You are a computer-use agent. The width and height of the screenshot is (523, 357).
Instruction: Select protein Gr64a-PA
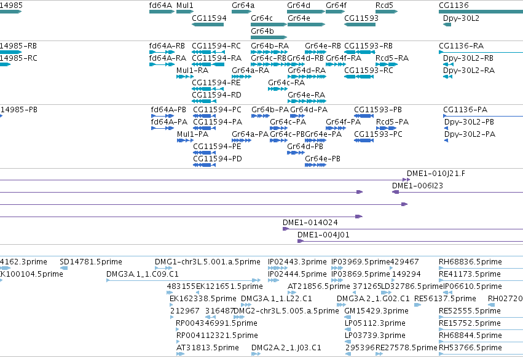pyautogui.click(x=242, y=140)
